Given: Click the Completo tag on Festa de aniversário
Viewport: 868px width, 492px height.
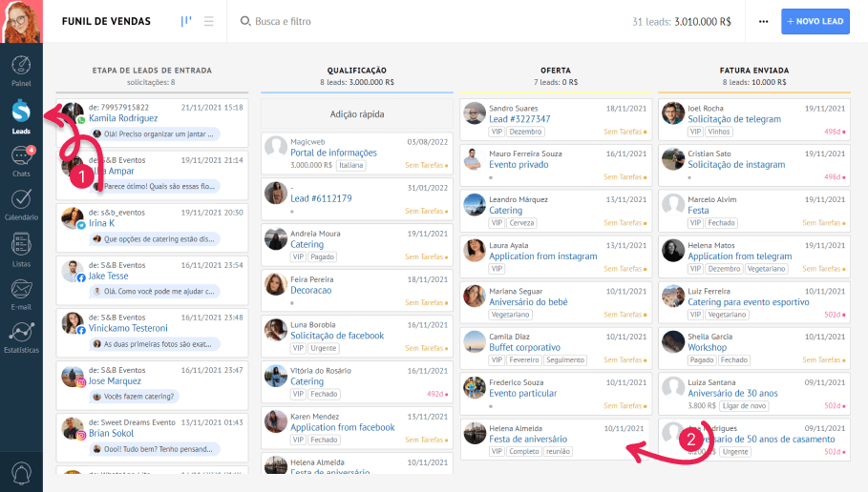Looking at the screenshot, I should pyautogui.click(x=523, y=452).
